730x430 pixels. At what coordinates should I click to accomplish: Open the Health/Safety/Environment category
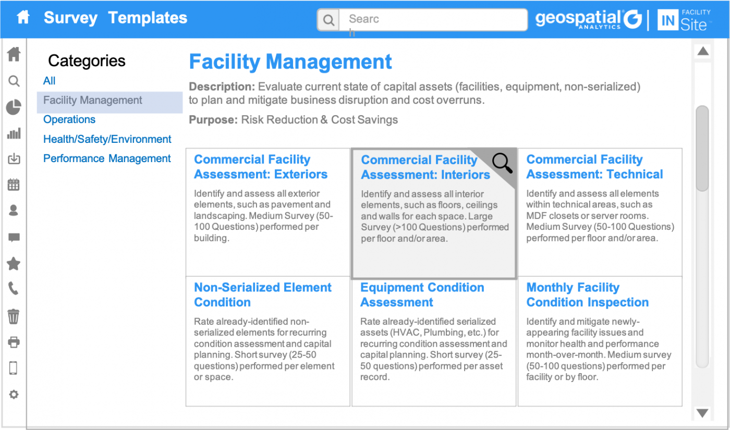(x=107, y=139)
